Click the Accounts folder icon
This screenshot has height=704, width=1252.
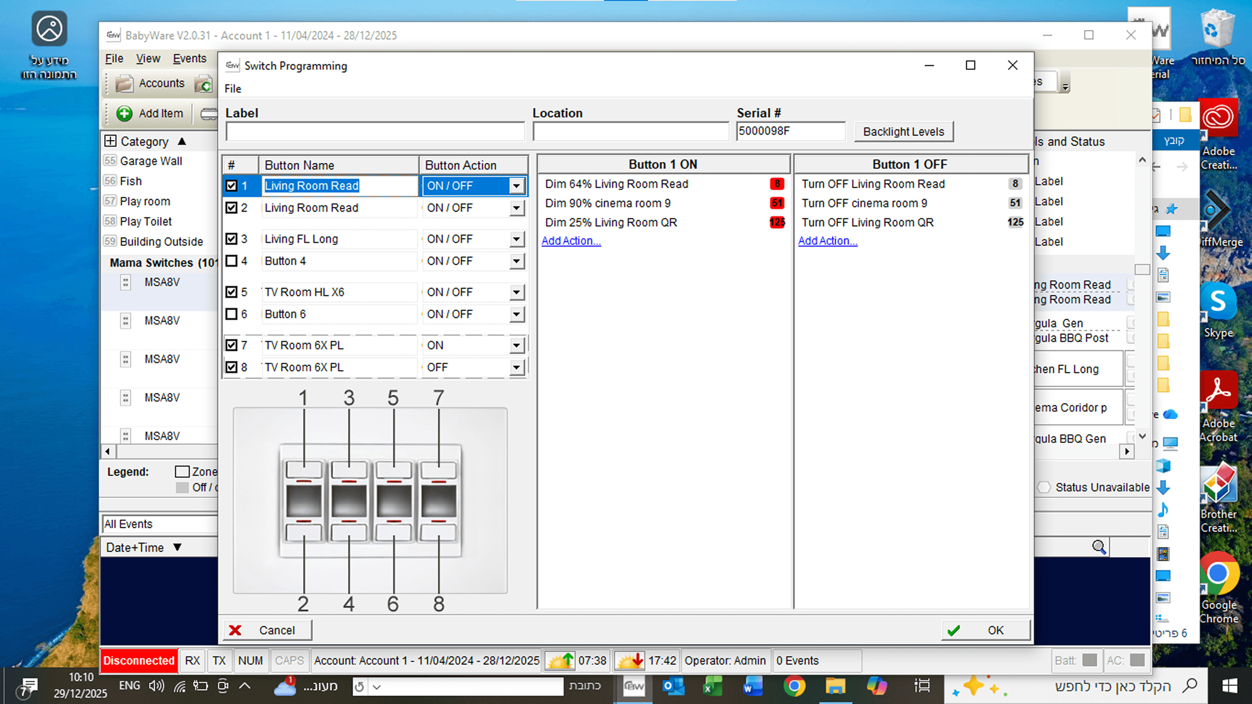pyautogui.click(x=124, y=83)
